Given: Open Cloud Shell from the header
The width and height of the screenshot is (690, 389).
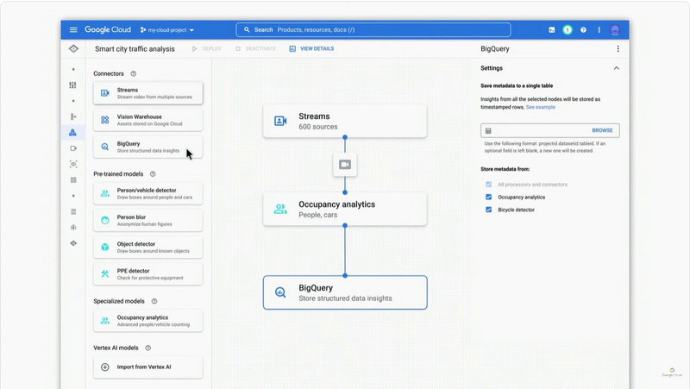Looking at the screenshot, I should tap(551, 30).
